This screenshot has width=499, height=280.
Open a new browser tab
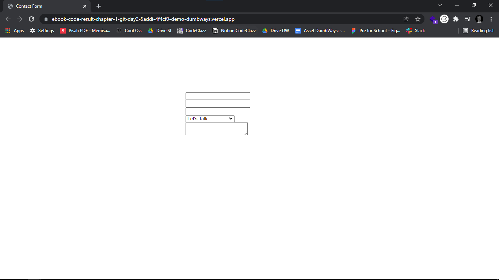[99, 6]
